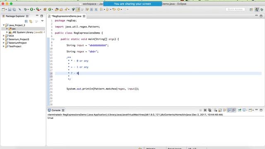The image size is (265, 149).
Task: Click Pin Console icon
Action: pos(239,110)
